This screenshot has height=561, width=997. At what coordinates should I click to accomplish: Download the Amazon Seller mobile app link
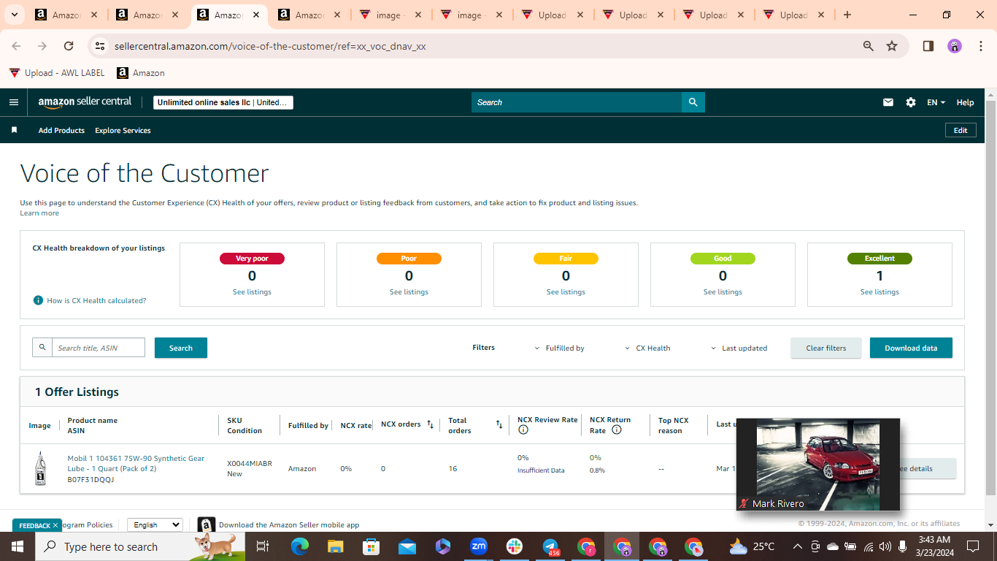tap(289, 524)
